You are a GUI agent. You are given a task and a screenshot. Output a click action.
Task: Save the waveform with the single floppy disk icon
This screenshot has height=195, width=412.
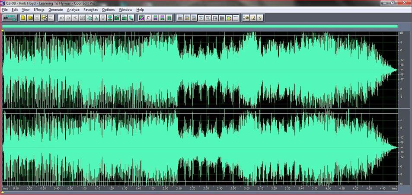point(37,18)
